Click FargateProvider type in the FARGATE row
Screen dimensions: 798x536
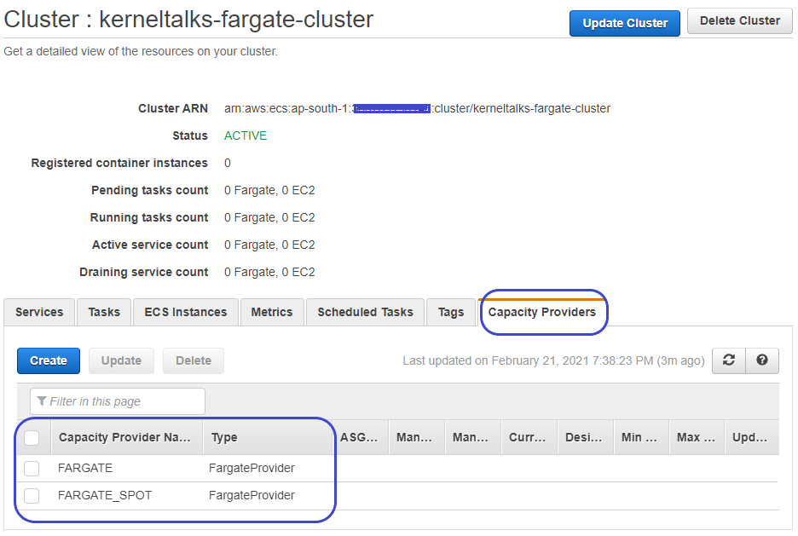point(252,468)
